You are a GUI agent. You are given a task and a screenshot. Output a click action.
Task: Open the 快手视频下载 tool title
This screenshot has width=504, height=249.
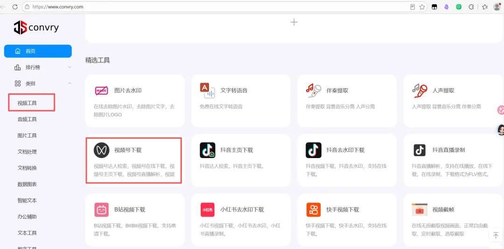click(343, 210)
